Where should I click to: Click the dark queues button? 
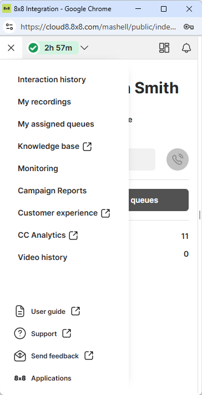[x=159, y=200]
